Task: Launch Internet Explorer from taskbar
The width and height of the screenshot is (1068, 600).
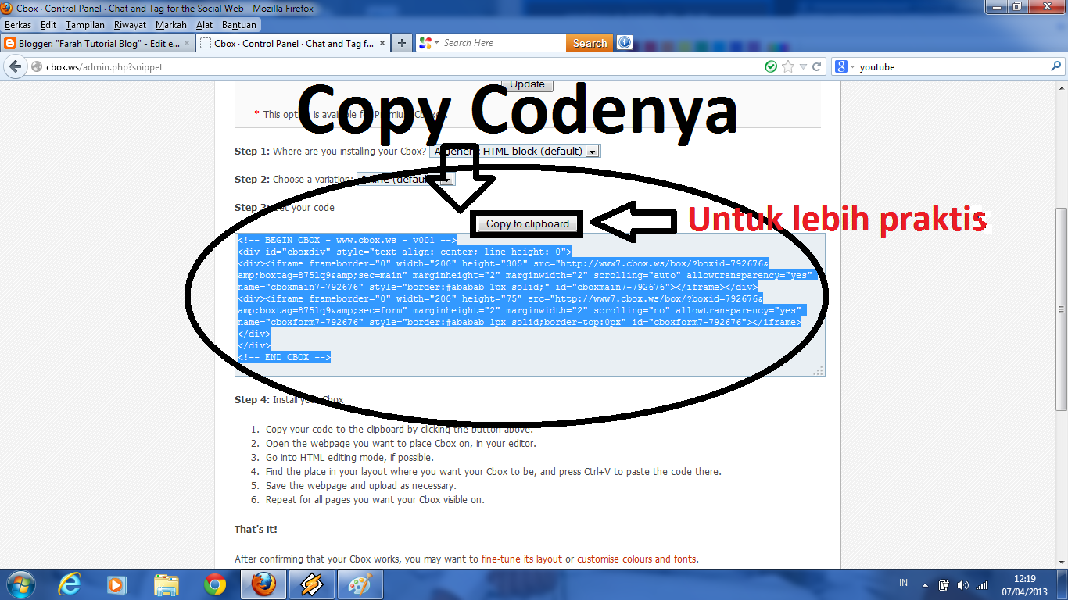Action: click(x=70, y=584)
